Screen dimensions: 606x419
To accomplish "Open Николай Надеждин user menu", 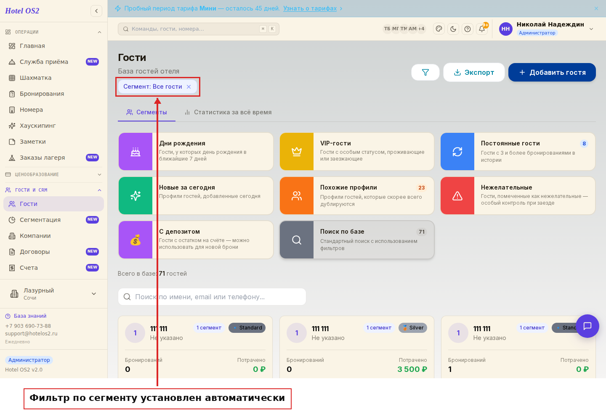I will pyautogui.click(x=546, y=29).
